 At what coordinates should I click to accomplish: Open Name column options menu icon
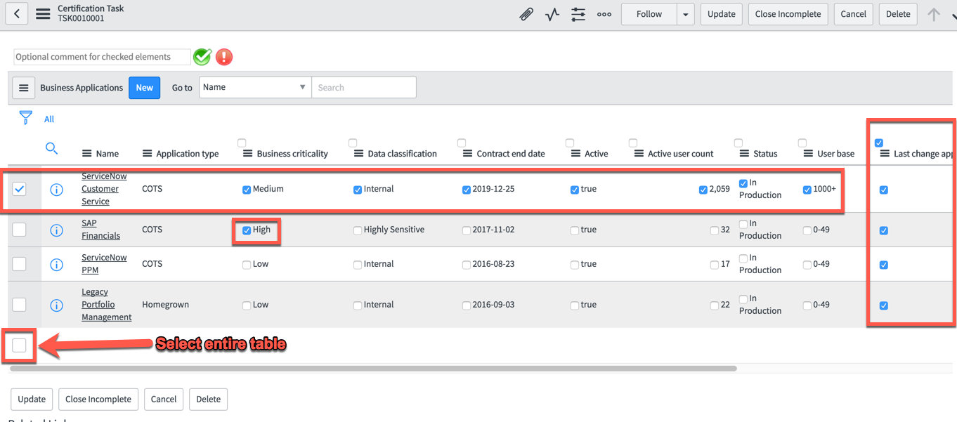[87, 154]
